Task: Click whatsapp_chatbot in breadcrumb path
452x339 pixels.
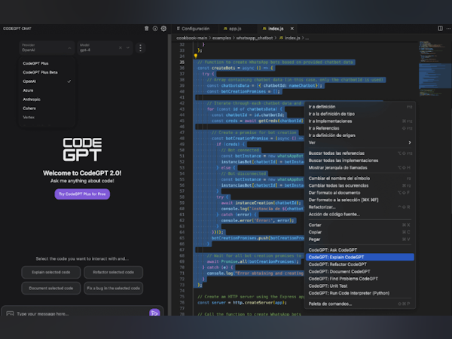Action: click(255, 38)
